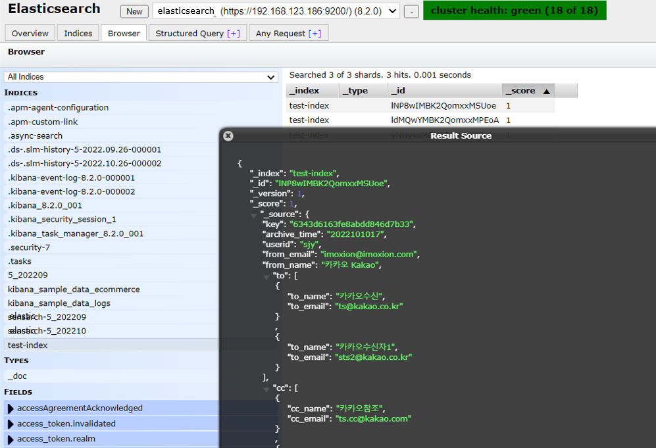Image resolution: width=656 pixels, height=448 pixels.
Task: Click the _id value in Result Source JSON
Action: click(x=332, y=184)
